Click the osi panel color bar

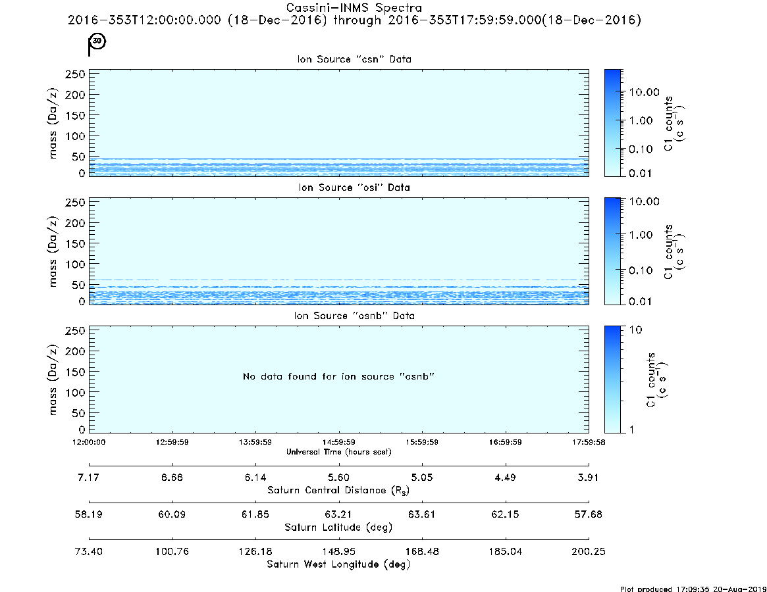click(x=612, y=251)
